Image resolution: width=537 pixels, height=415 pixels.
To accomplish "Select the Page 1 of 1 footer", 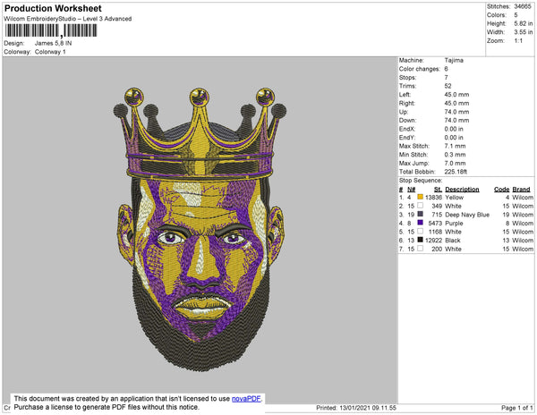I will [x=517, y=408].
